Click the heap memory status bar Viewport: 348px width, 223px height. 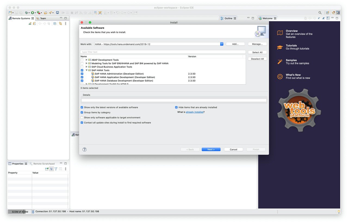[20, 212]
